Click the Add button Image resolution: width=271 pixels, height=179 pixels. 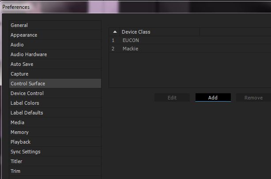click(x=213, y=98)
